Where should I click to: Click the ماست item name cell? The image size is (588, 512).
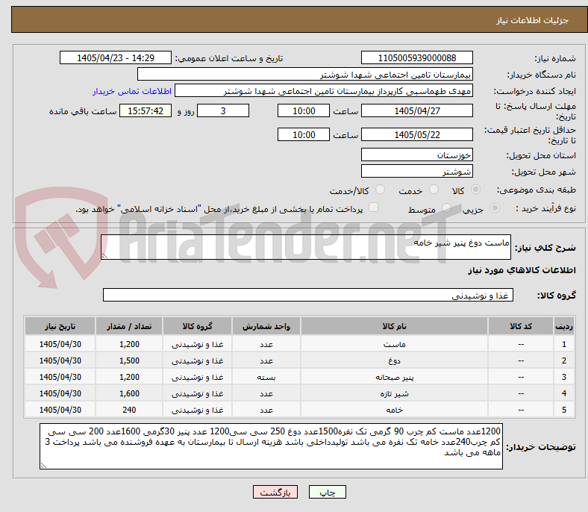coord(394,344)
